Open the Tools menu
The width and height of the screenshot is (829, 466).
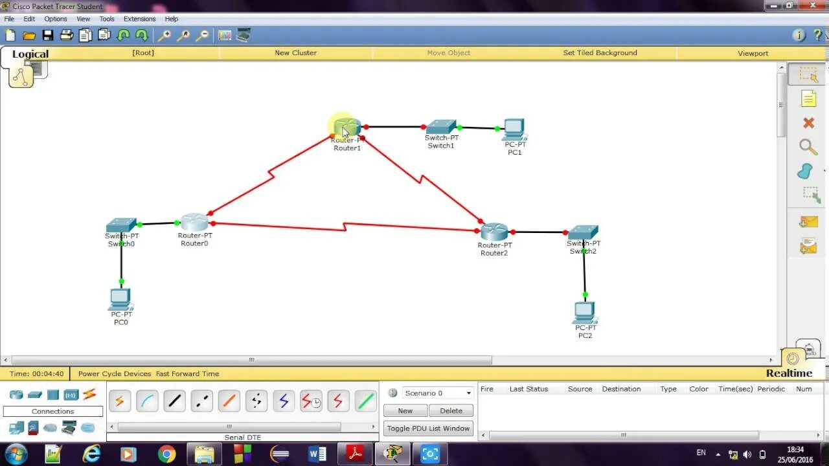click(x=107, y=19)
